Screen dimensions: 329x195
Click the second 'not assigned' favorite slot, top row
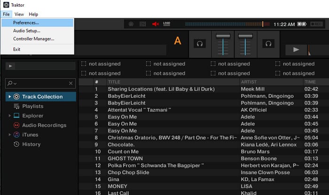[x=165, y=64]
